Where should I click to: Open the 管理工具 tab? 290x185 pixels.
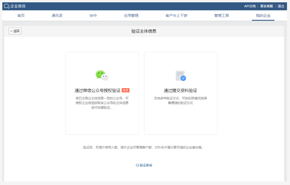tap(221, 16)
